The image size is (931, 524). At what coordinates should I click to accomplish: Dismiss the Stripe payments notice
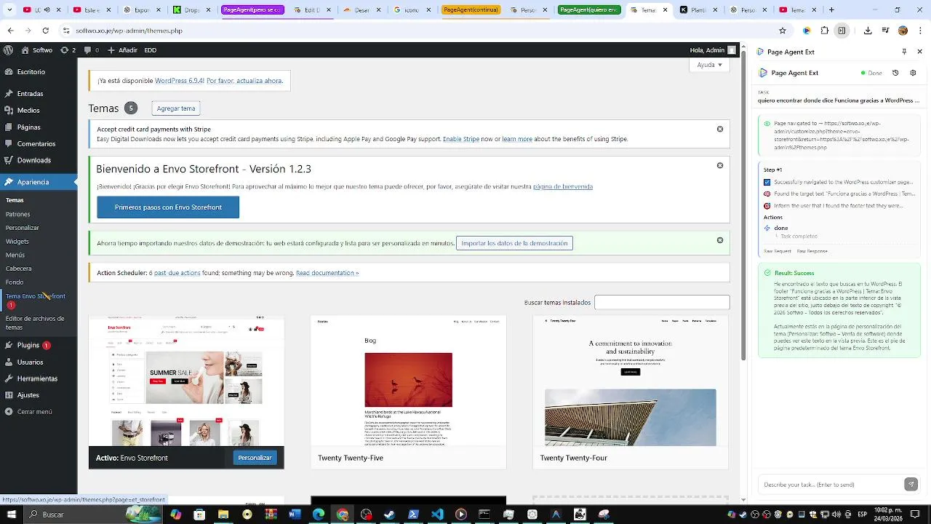(720, 130)
